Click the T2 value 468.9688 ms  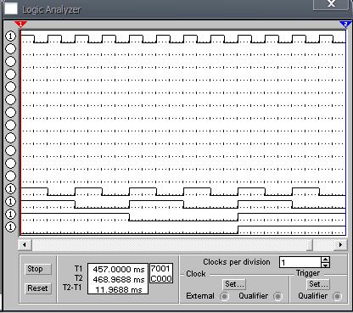[x=119, y=280]
